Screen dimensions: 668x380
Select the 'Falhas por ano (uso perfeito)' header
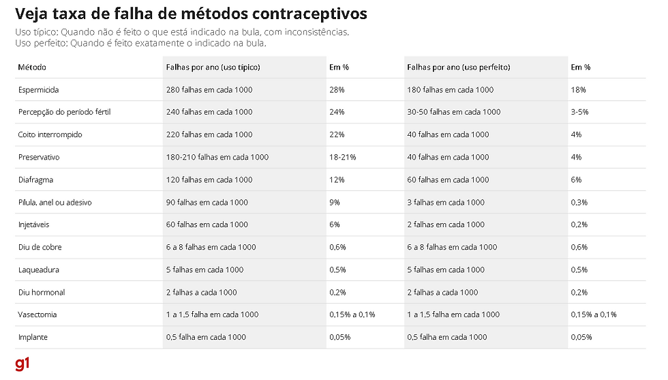tap(458, 68)
